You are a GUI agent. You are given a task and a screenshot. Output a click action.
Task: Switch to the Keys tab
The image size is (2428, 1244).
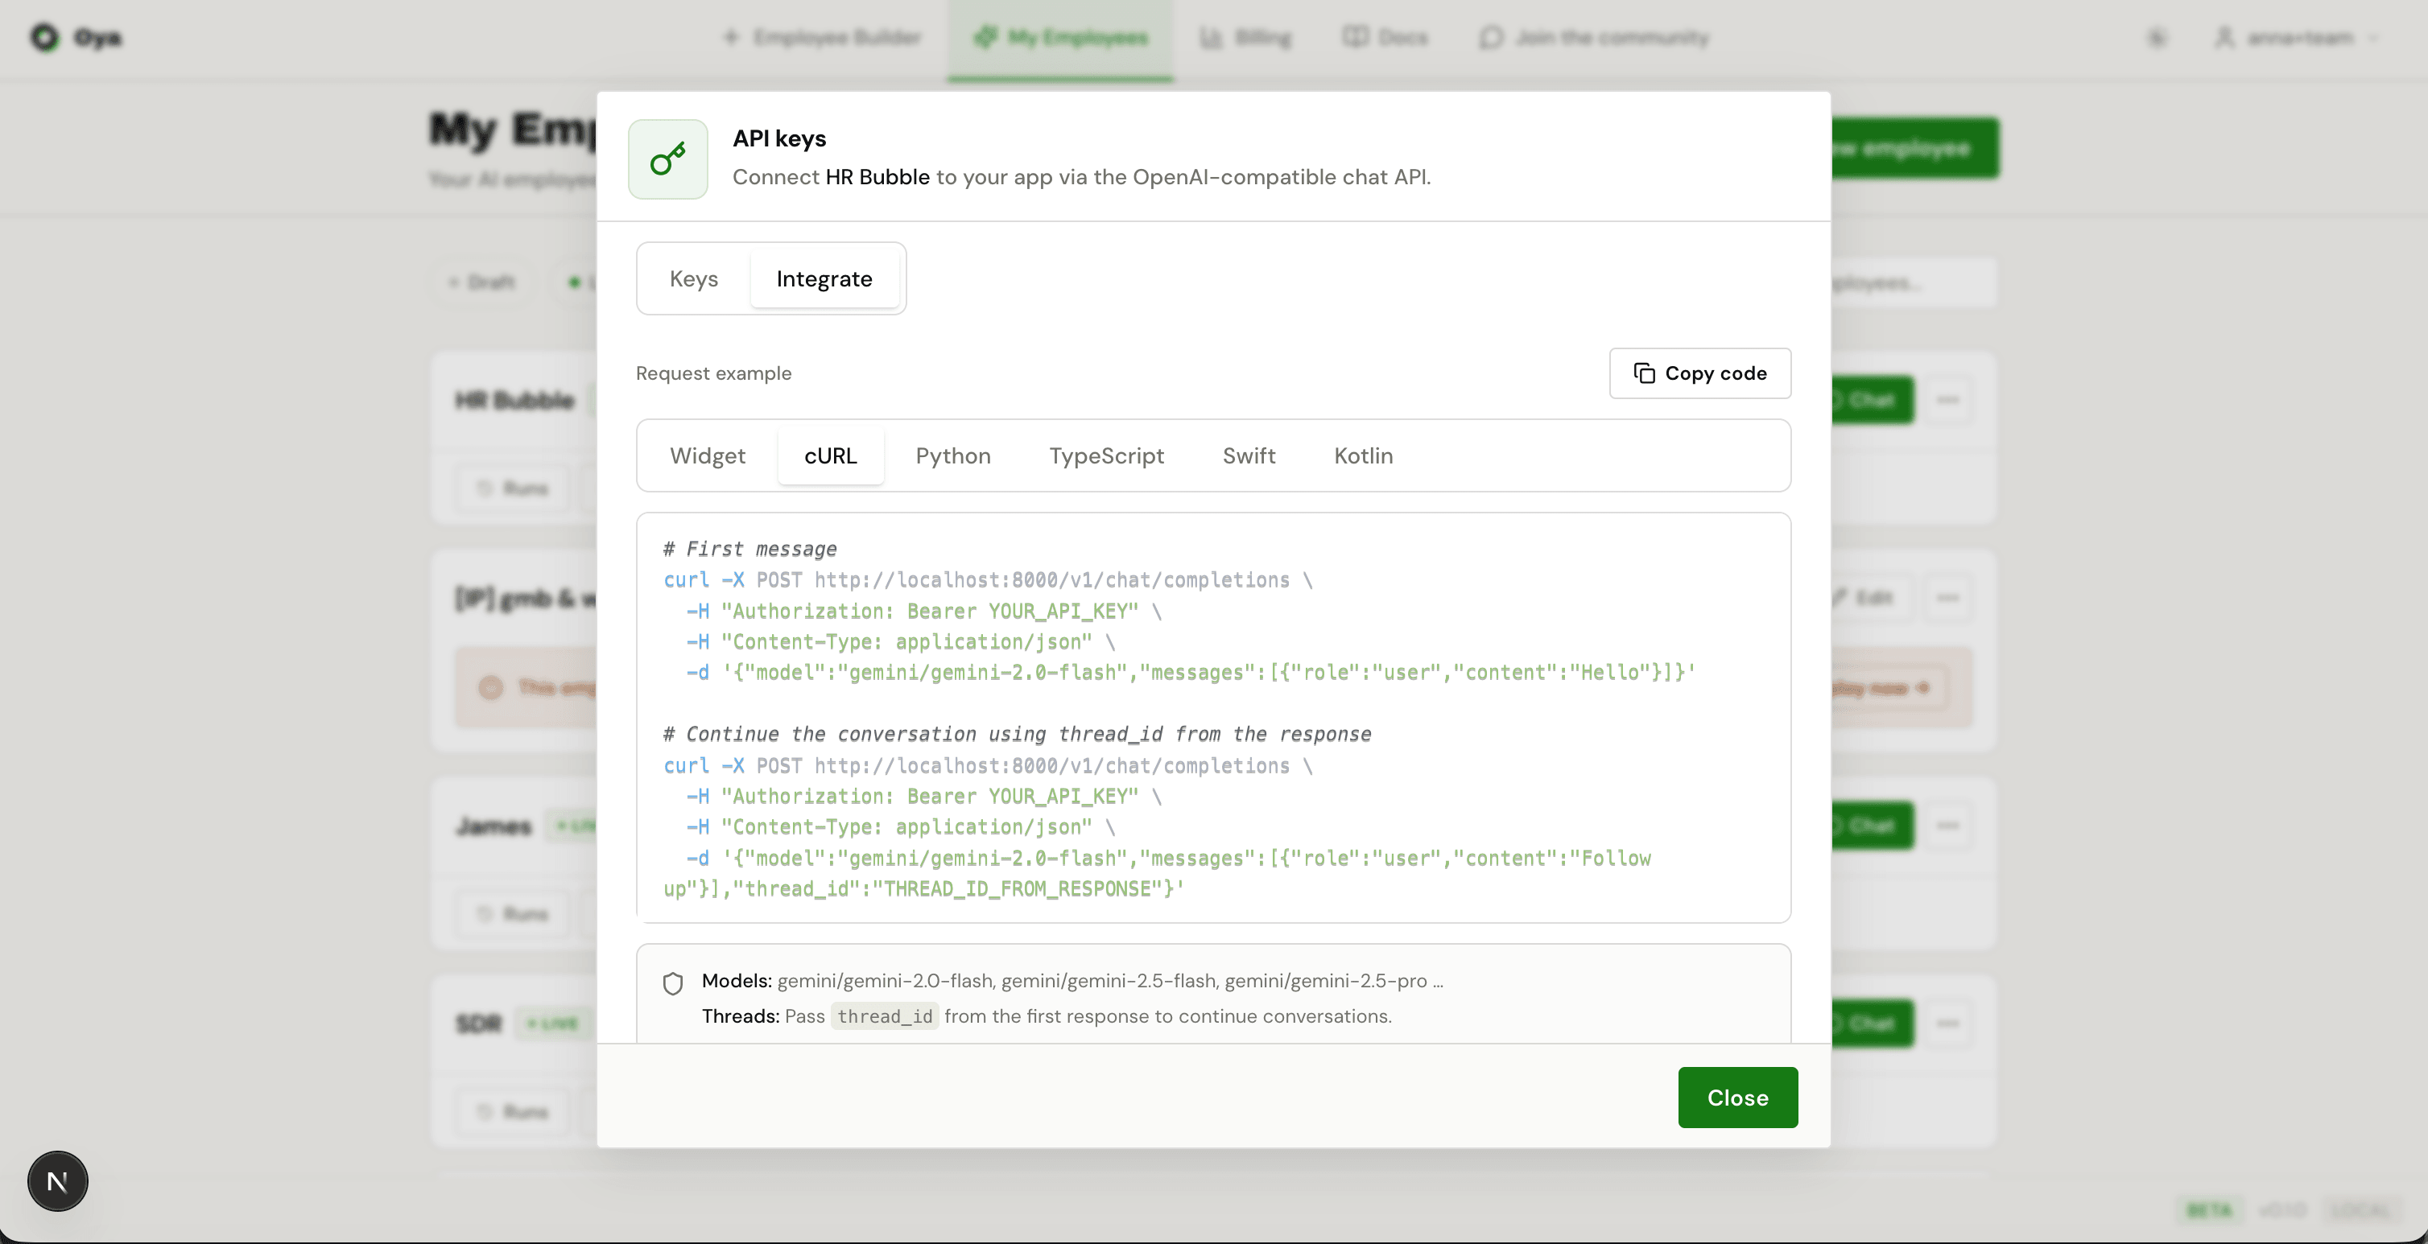[x=694, y=278]
